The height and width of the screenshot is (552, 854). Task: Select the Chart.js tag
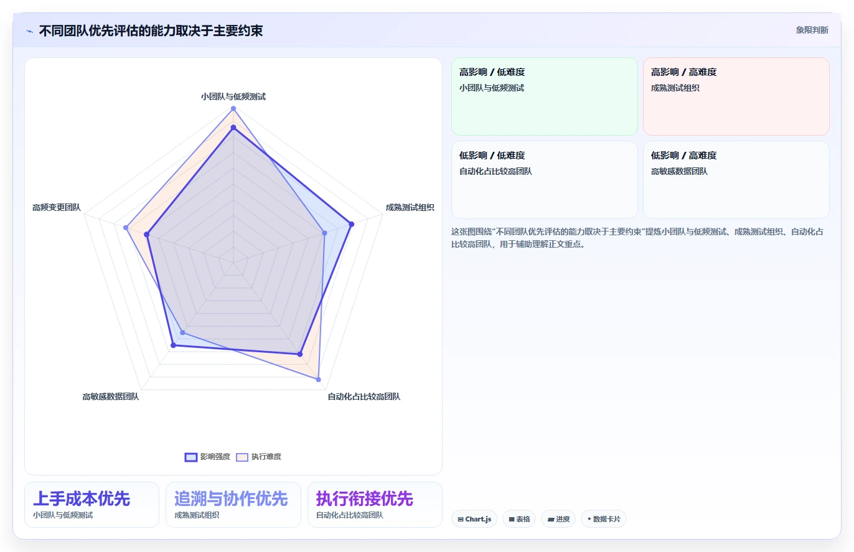(474, 519)
